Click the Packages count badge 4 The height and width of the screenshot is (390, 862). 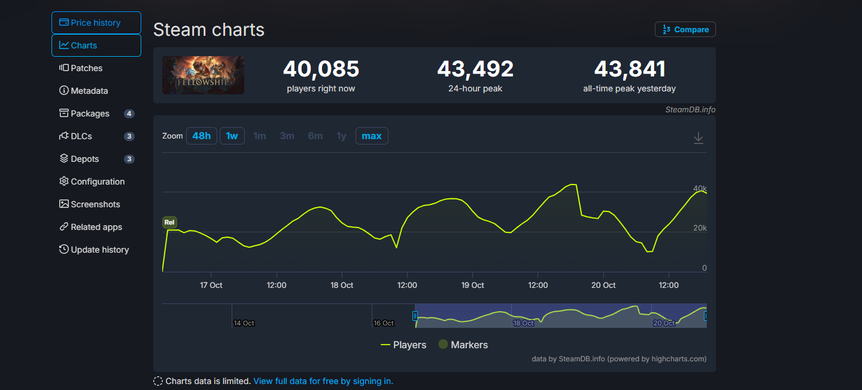[129, 113]
